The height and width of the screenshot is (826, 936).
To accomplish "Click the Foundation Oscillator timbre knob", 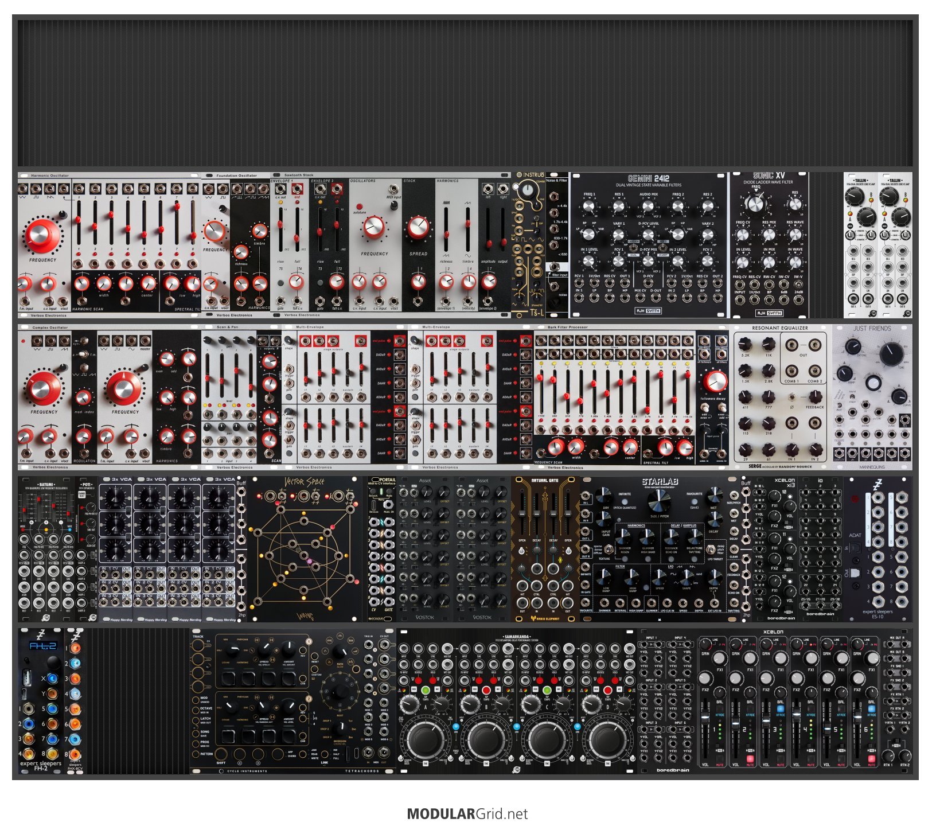I will coord(260,231).
